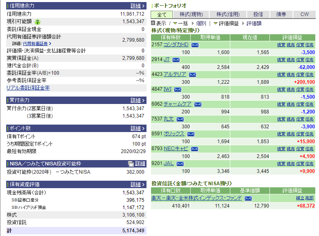Viewport: 319px width, 236px height.
Task: Click 現買 for コシダカHD
Action: [281, 45]
